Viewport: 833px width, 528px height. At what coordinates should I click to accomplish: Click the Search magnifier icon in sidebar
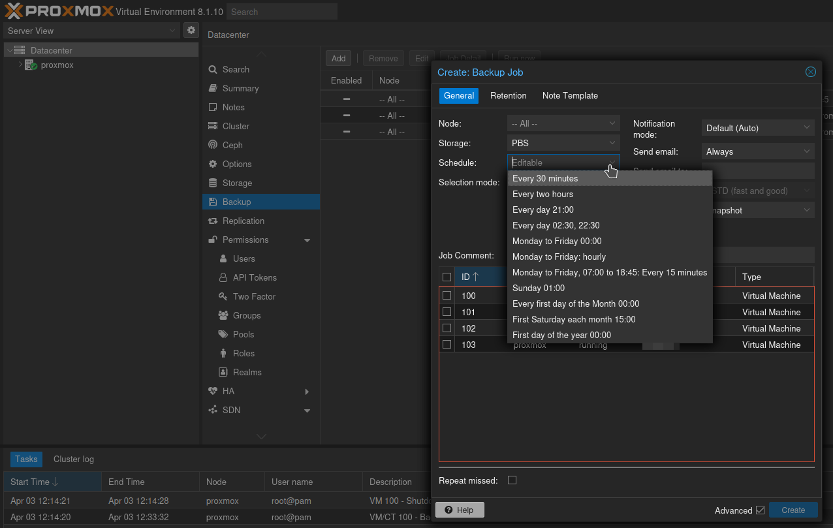pyautogui.click(x=213, y=70)
